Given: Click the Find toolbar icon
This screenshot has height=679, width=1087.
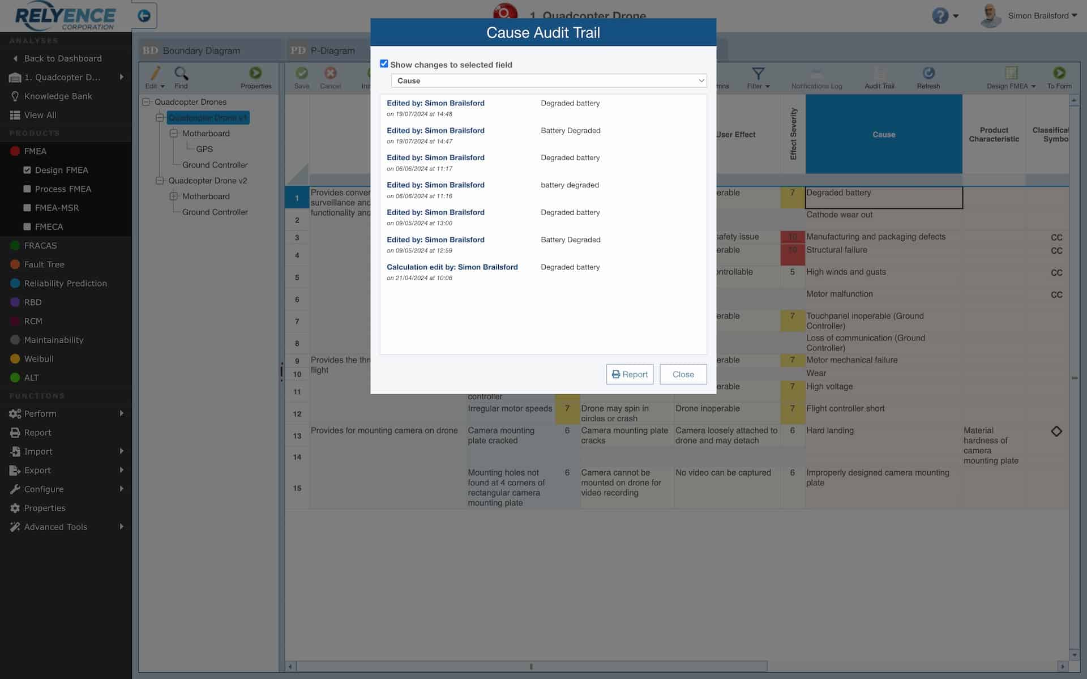Looking at the screenshot, I should click(181, 78).
